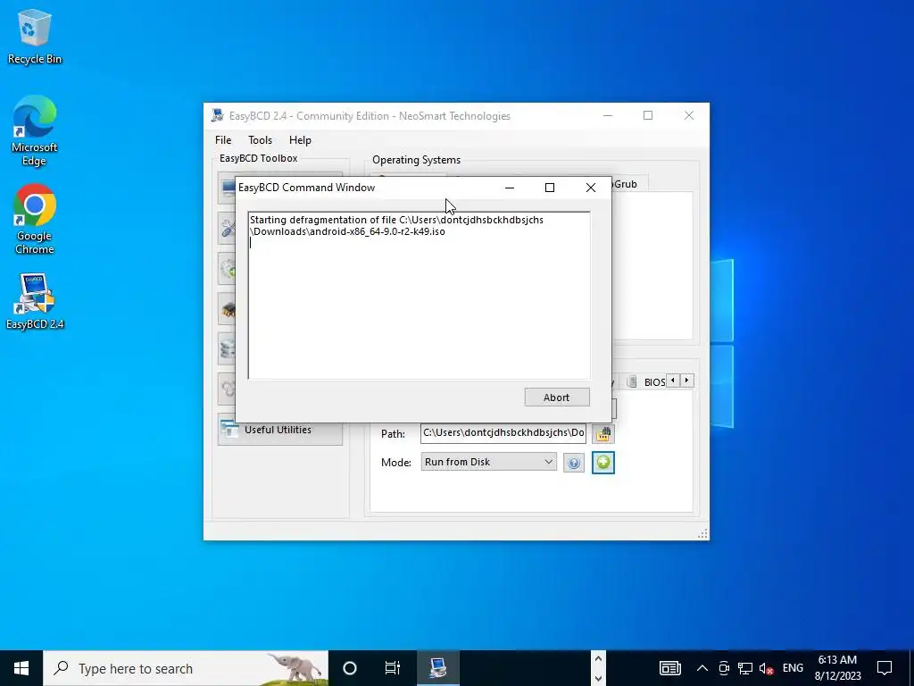Open Task View on the taskbar
Screen dimensions: 914x686
click(x=393, y=668)
